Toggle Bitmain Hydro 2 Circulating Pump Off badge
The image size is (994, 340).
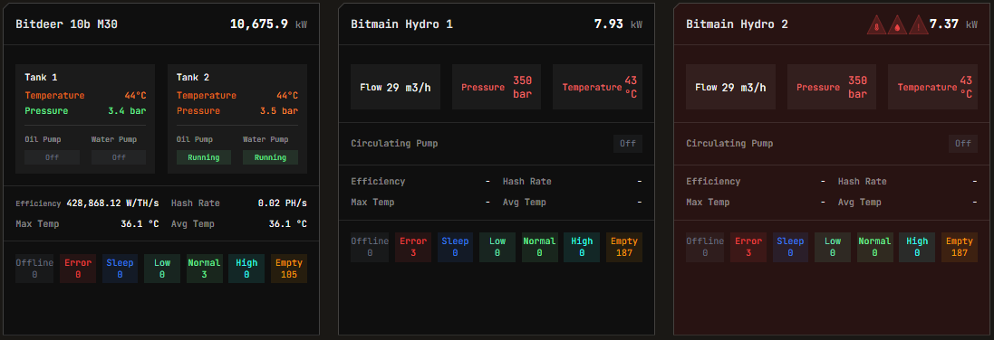(963, 144)
